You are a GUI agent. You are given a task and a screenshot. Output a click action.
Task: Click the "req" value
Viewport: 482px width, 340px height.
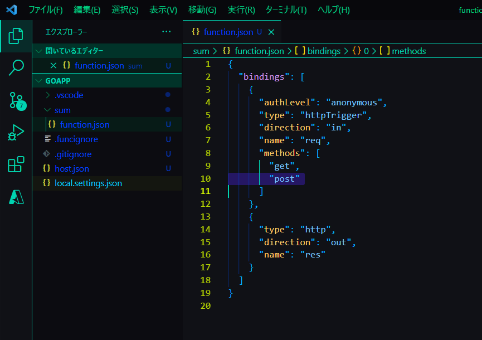tap(313, 140)
